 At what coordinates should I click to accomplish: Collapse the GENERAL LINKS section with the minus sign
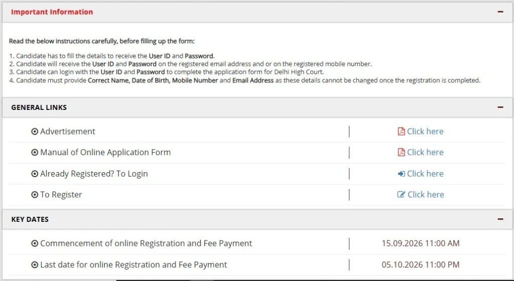click(x=500, y=107)
